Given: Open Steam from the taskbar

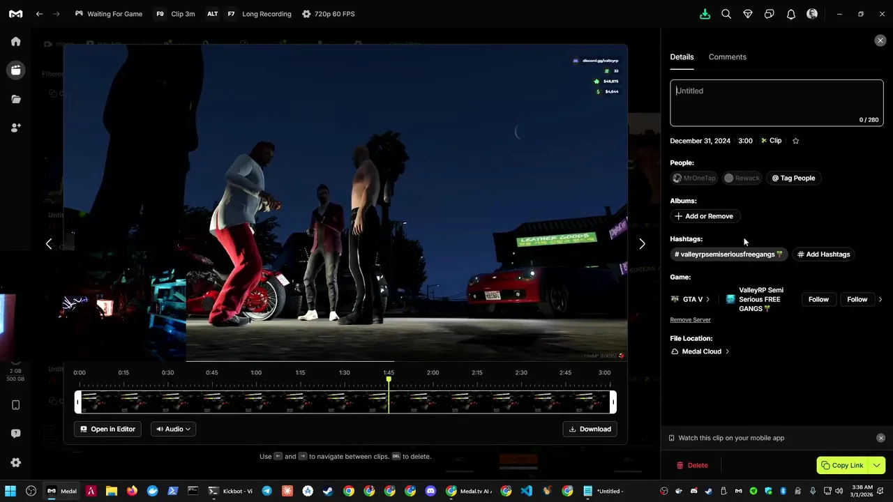Looking at the screenshot, I should click(328, 491).
